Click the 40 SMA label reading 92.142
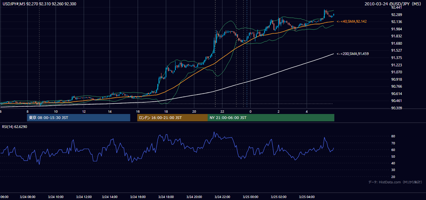The image size is (426, 200). (352, 21)
